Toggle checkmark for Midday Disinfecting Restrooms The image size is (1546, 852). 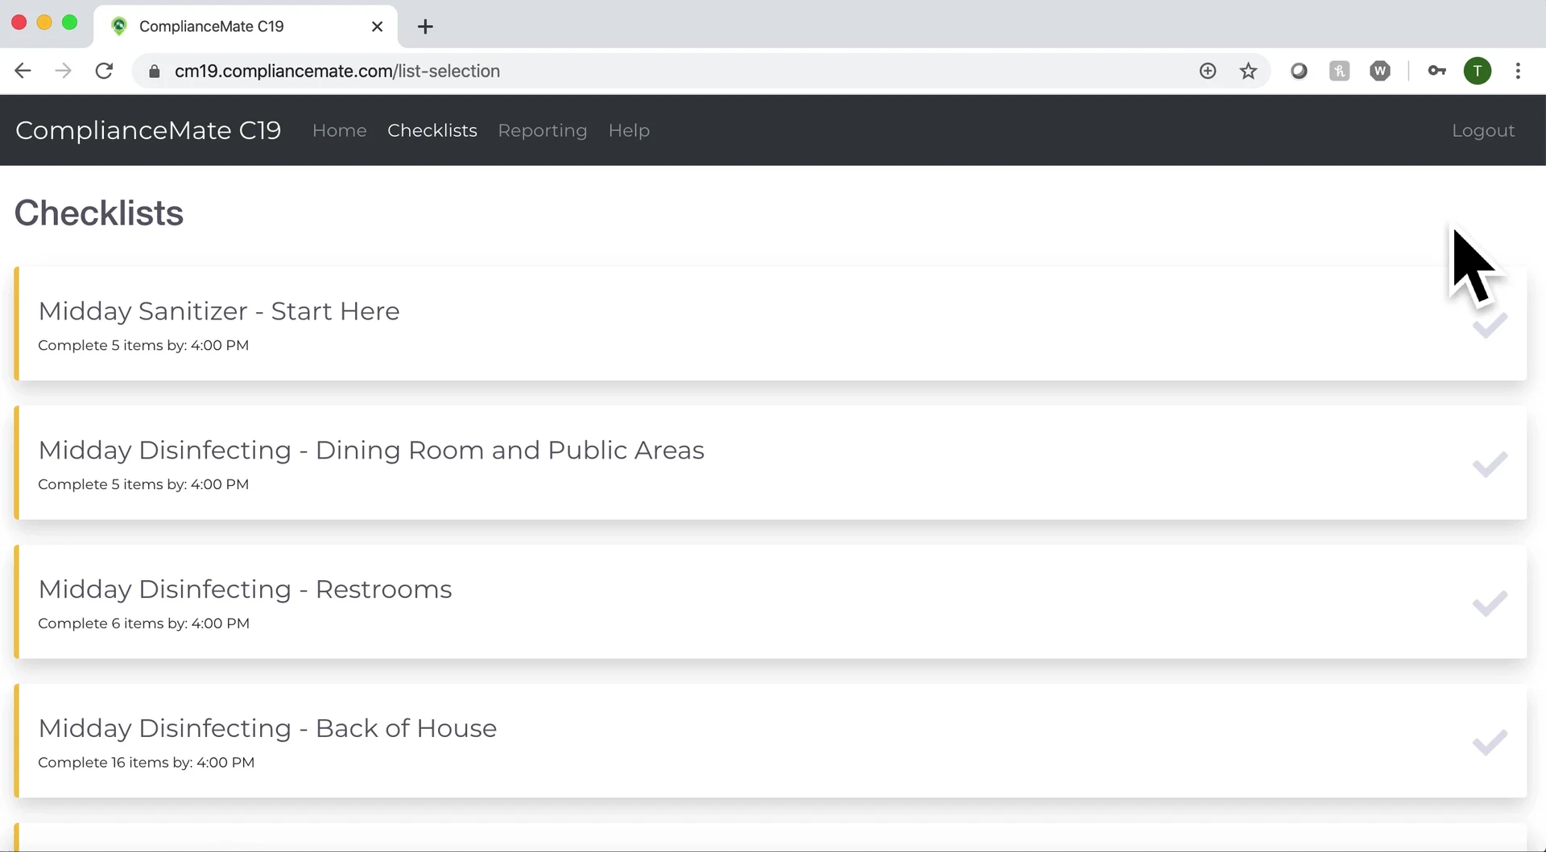point(1490,603)
